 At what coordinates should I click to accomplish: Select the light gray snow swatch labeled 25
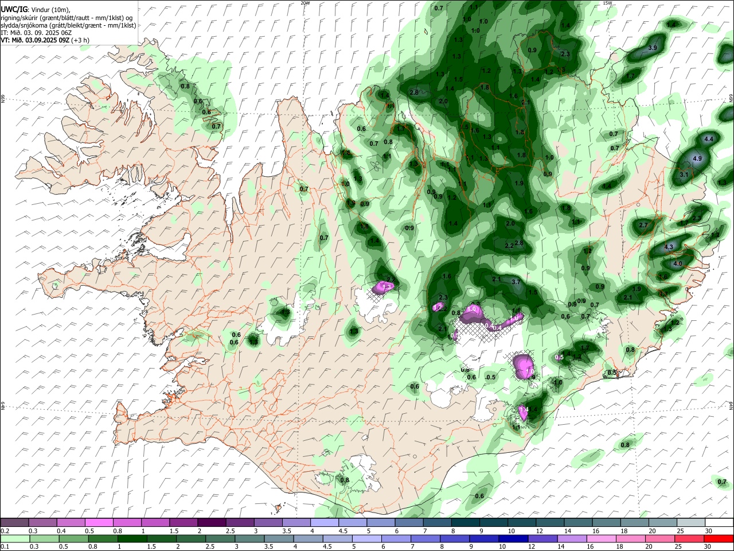pos(690,523)
